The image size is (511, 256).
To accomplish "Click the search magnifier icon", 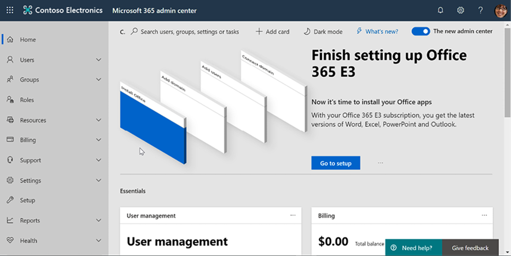I will [x=134, y=32].
